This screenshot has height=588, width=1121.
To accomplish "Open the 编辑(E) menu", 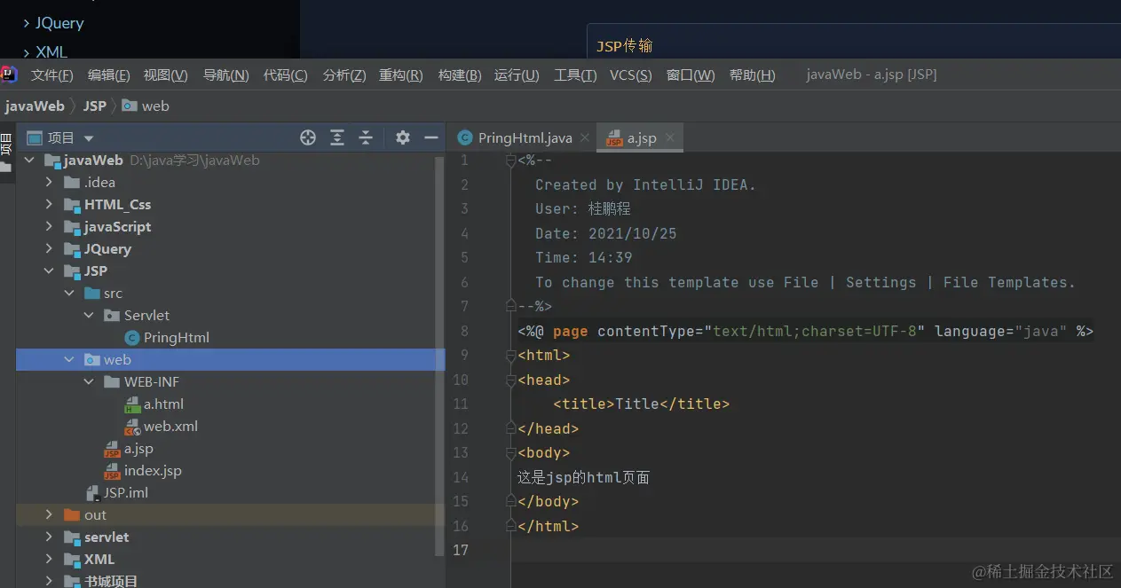I will point(109,74).
